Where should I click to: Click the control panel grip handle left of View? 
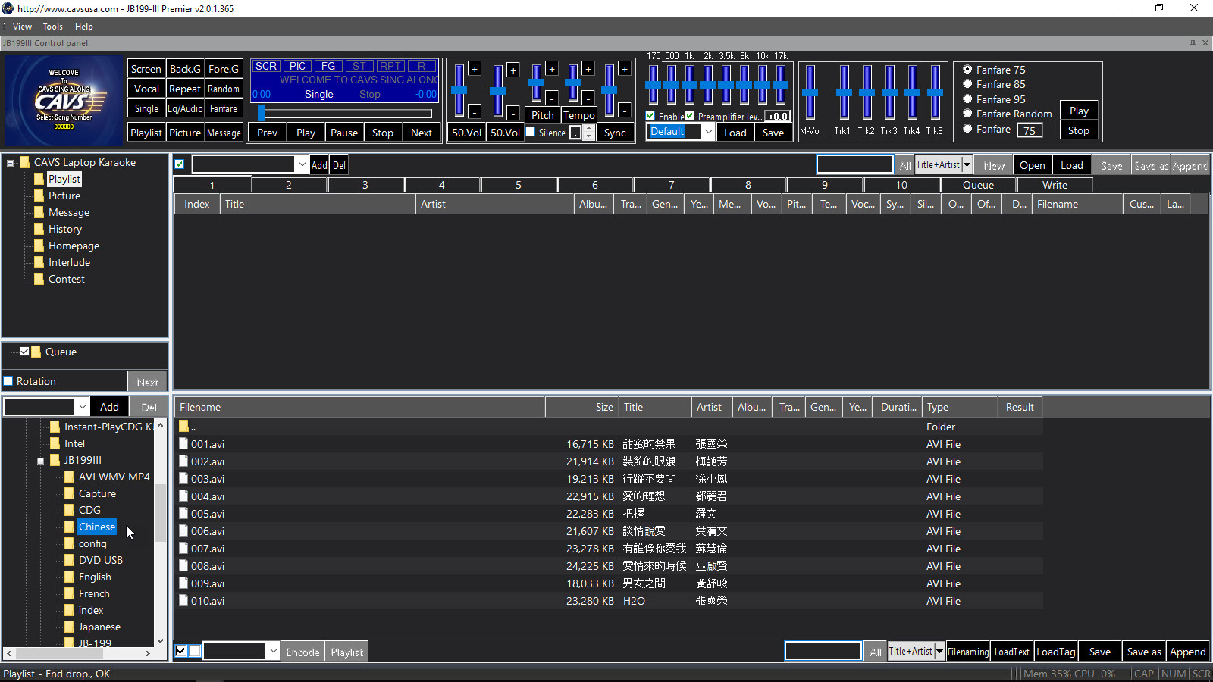coord(5,27)
